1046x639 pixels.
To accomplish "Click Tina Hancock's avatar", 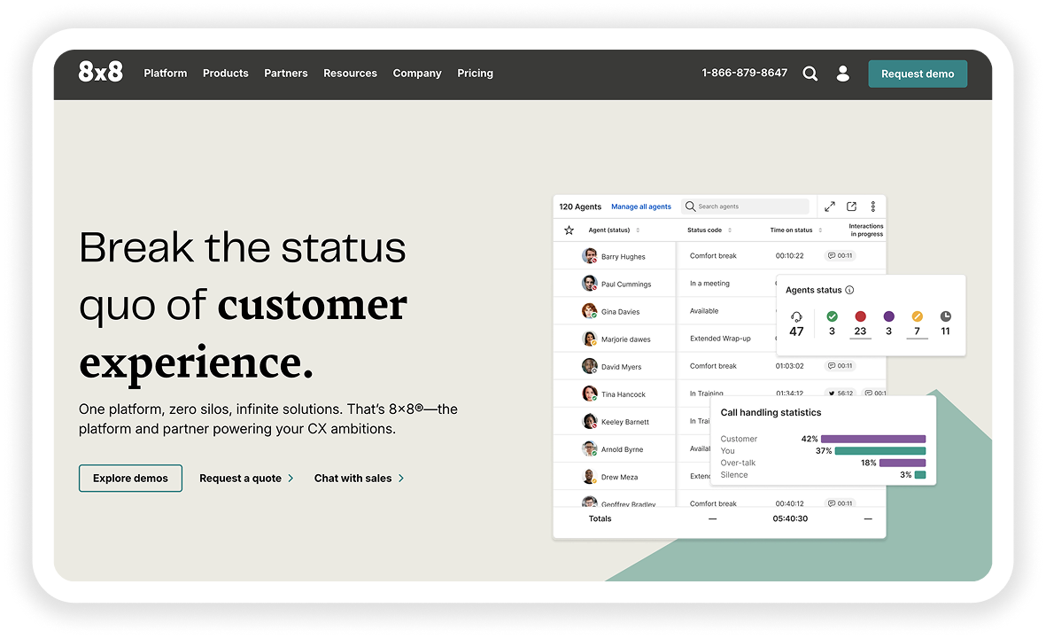I will coord(589,394).
